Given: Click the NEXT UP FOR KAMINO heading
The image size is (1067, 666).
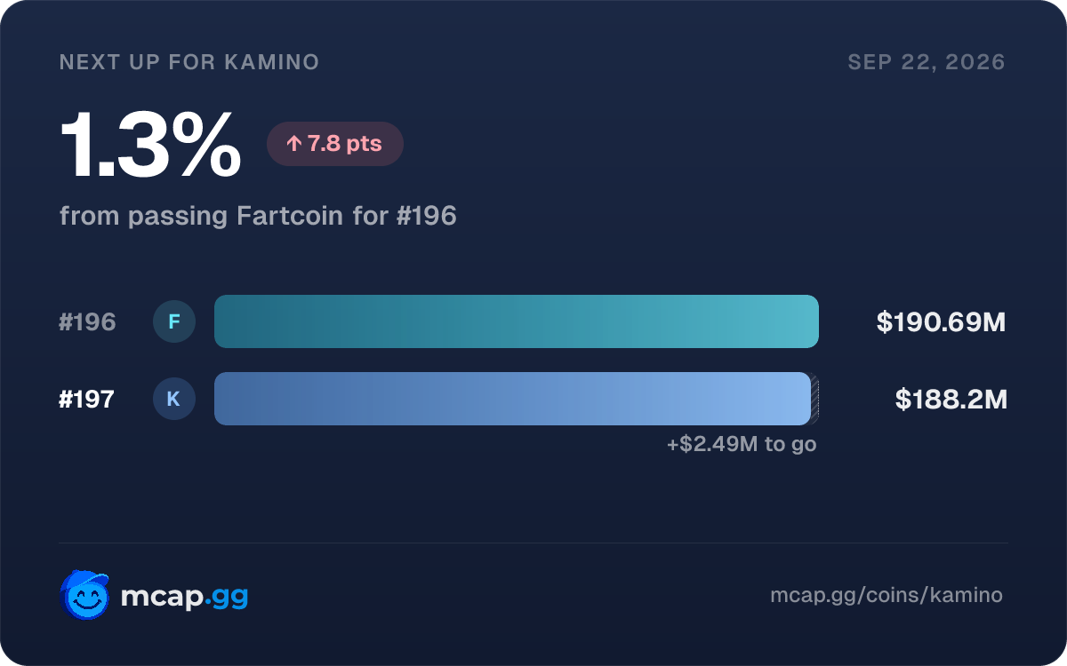Looking at the screenshot, I should pyautogui.click(x=189, y=62).
